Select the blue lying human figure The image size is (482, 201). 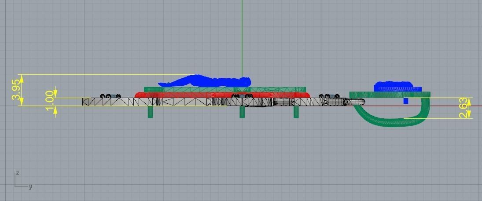tap(204, 81)
